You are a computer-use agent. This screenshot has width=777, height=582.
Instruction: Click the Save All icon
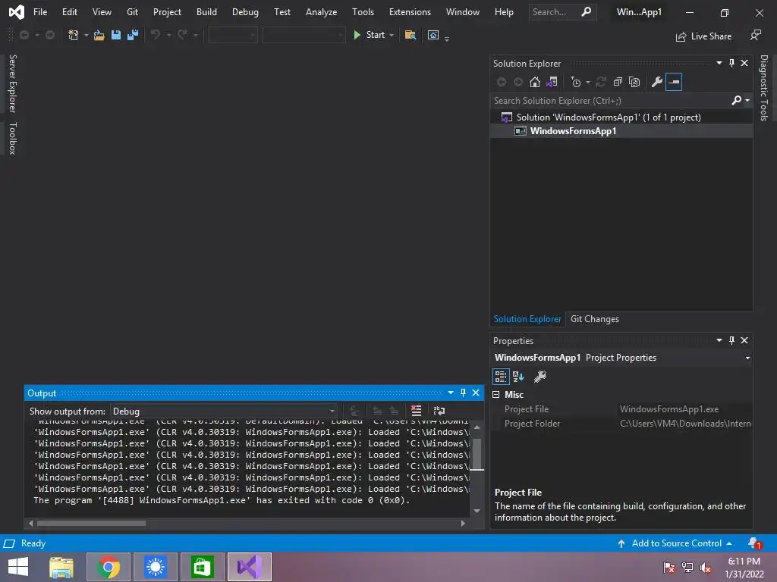click(x=133, y=35)
